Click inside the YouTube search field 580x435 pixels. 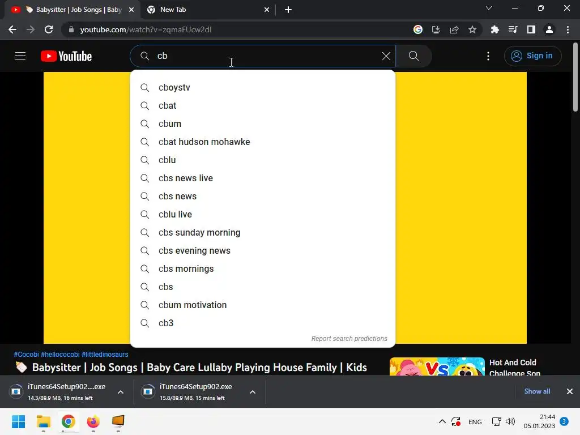point(263,56)
